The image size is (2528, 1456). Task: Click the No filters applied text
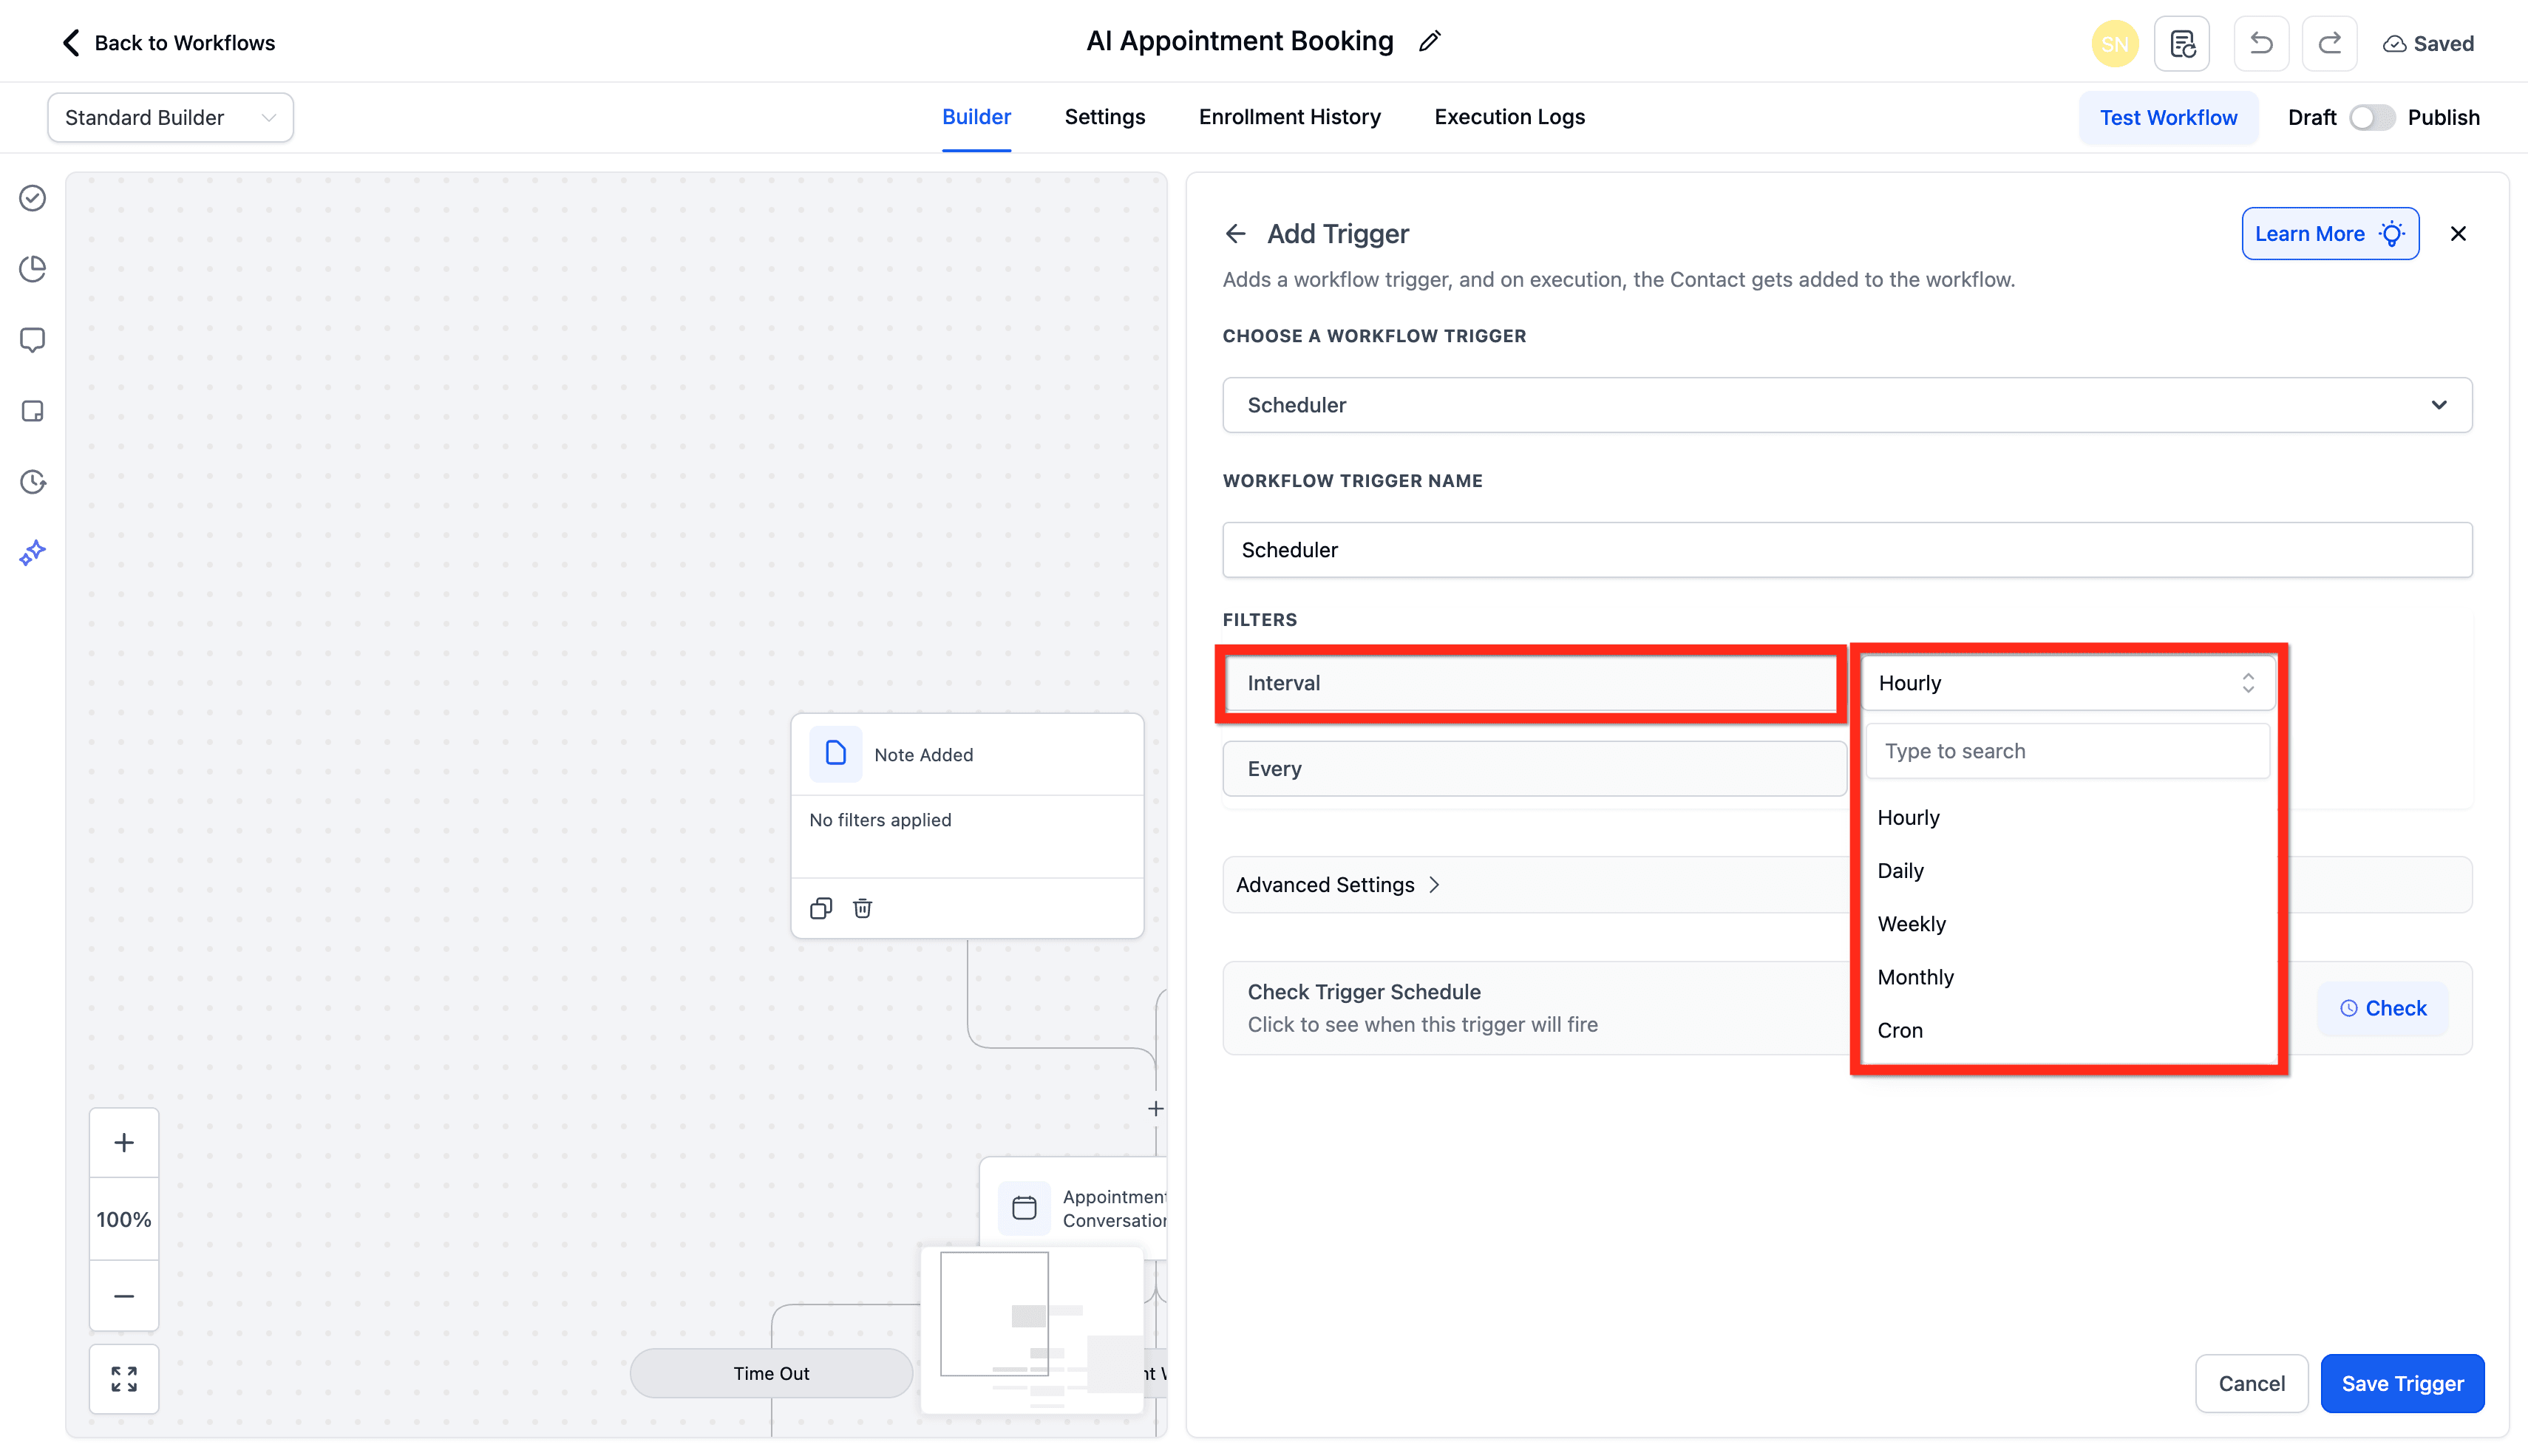880,820
